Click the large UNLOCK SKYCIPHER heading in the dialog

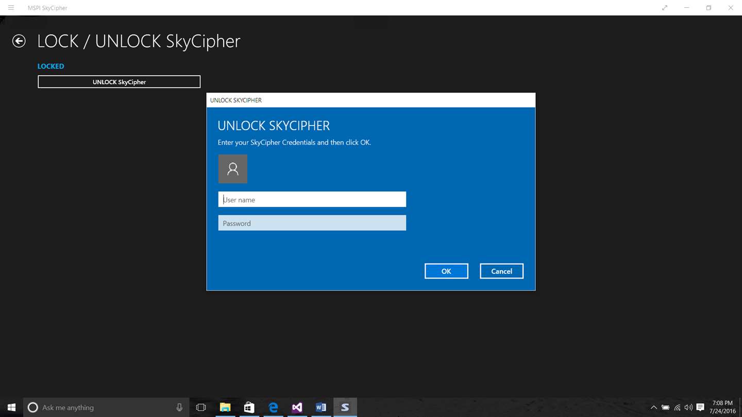click(274, 126)
